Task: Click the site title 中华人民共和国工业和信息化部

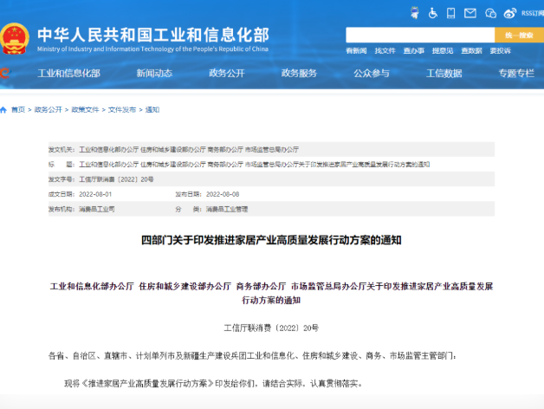Action: 153,35
